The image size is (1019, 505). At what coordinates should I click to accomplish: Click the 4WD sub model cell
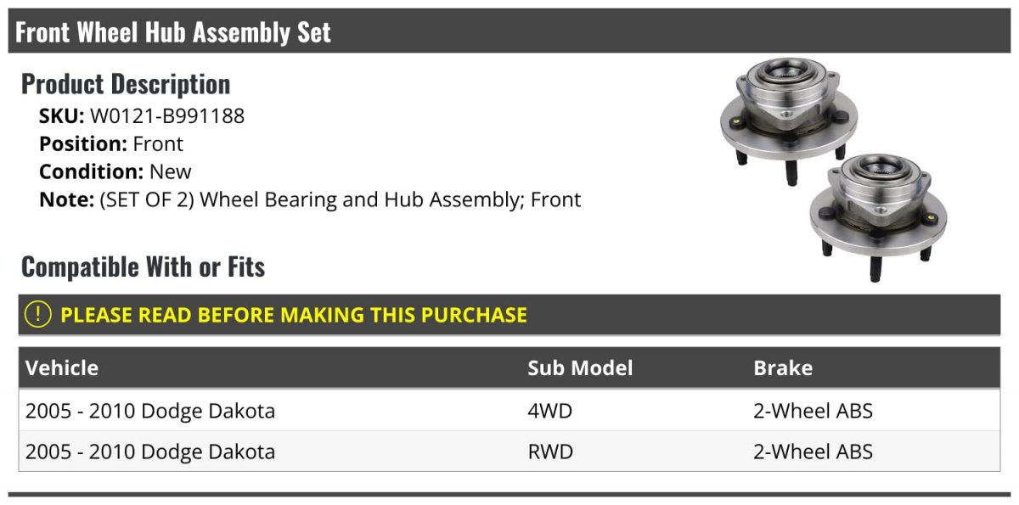(x=550, y=411)
